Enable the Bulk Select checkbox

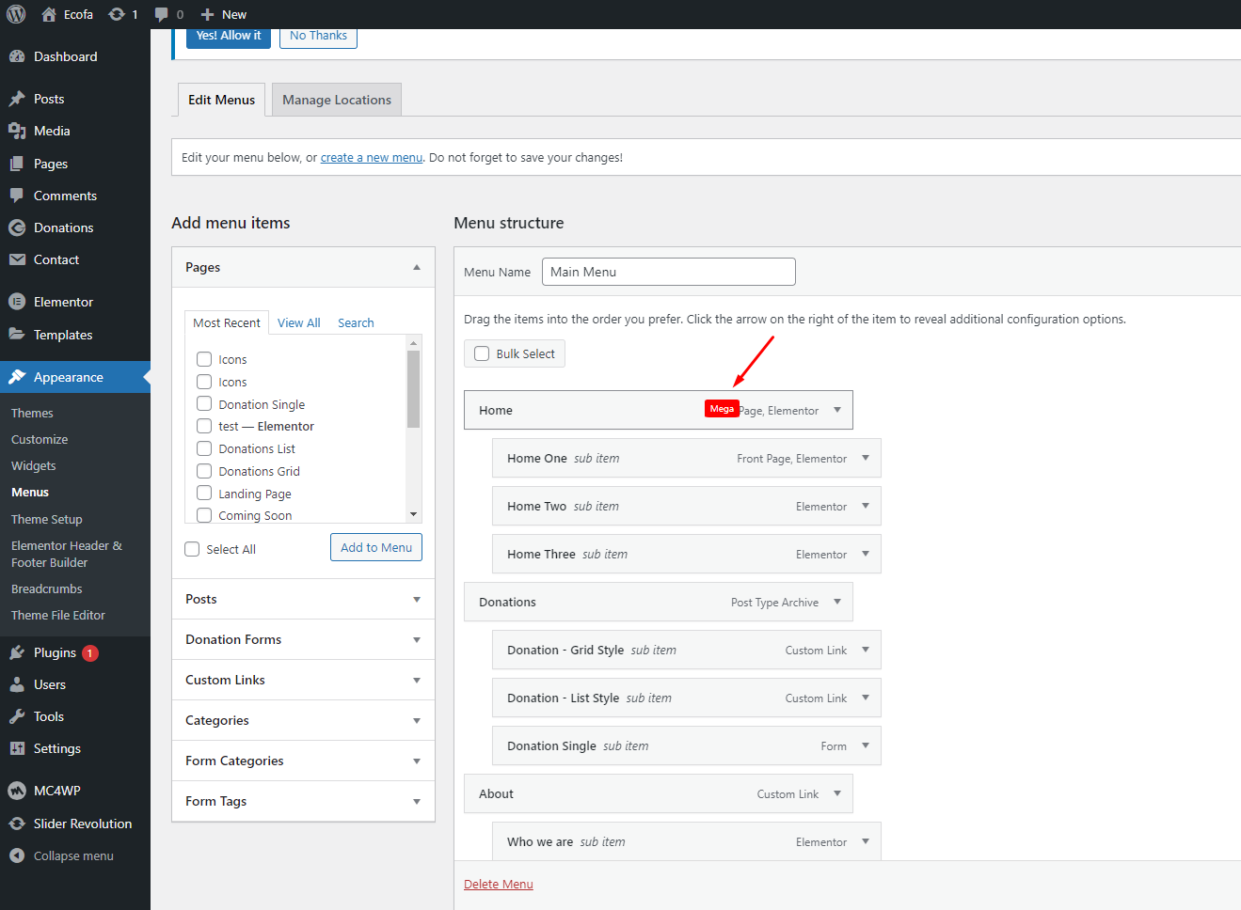(482, 353)
